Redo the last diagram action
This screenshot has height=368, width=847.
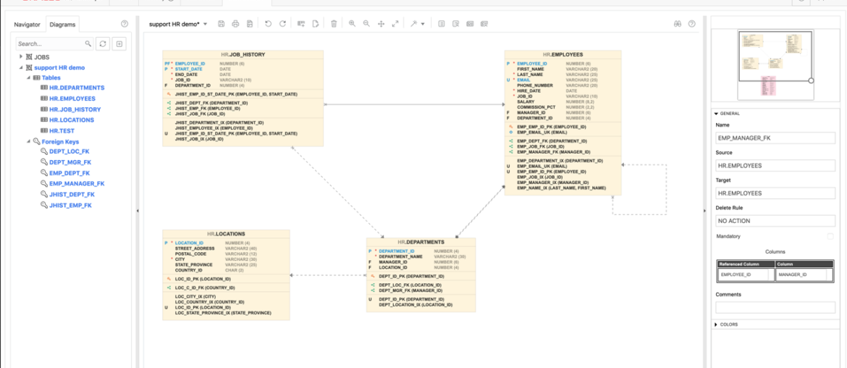point(282,24)
